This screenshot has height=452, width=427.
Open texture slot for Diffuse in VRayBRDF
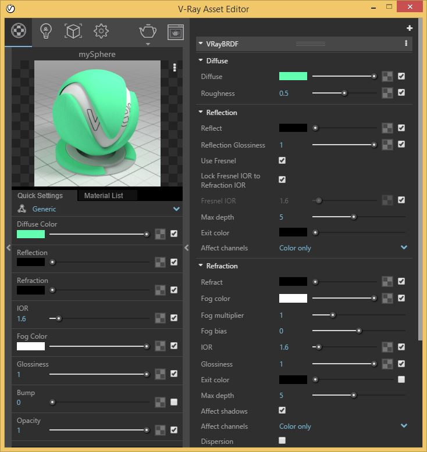(x=387, y=76)
